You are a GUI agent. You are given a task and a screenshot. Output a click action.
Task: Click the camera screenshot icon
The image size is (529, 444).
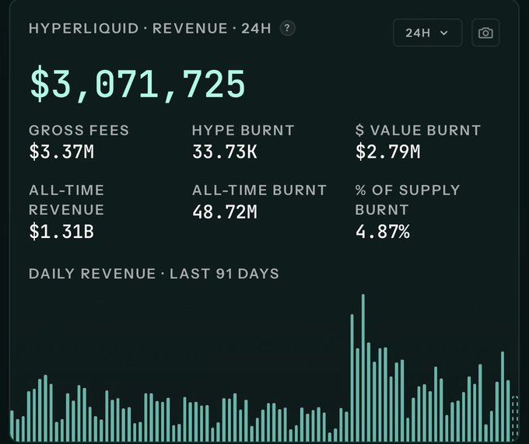[x=485, y=33]
